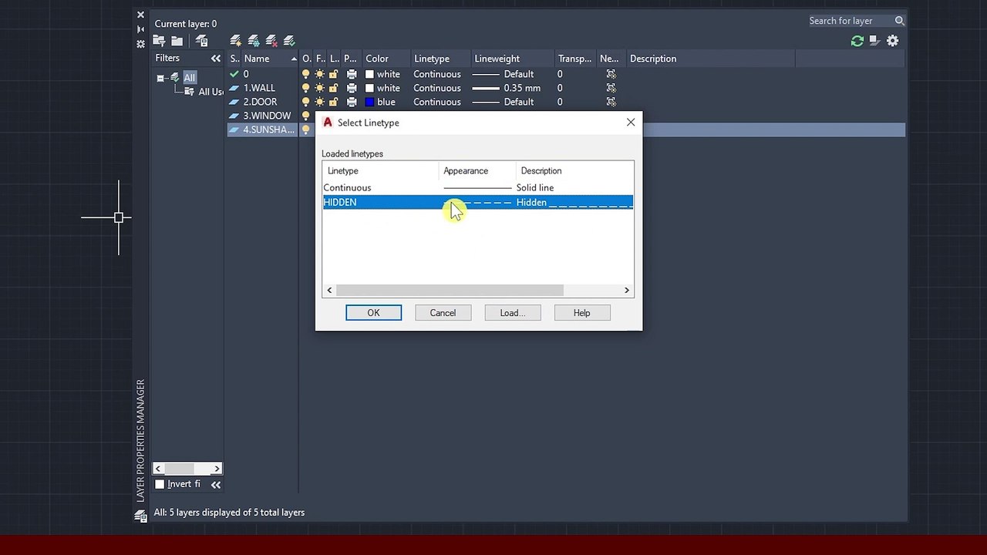This screenshot has height=555, width=987.
Task: Click the white color swatch of layer 0
Action: (x=369, y=74)
